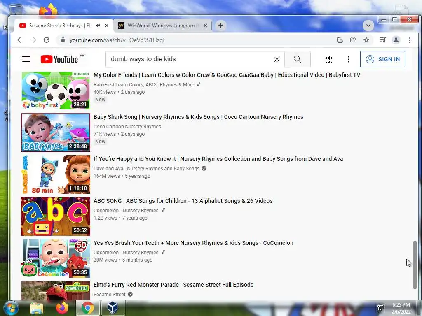Go to the YouTube home logo
422x316 pixels.
point(59,59)
